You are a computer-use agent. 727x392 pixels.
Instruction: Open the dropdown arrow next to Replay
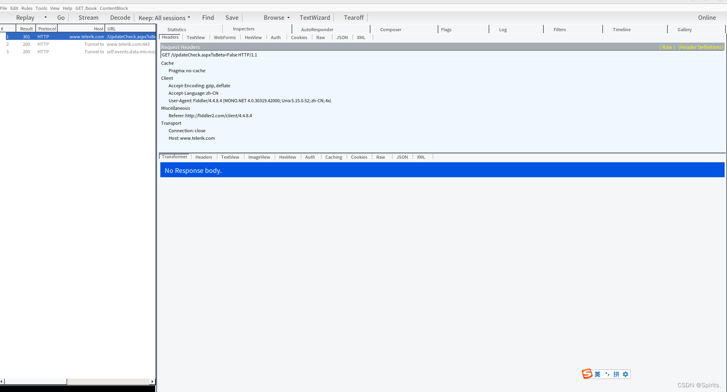pyautogui.click(x=45, y=17)
